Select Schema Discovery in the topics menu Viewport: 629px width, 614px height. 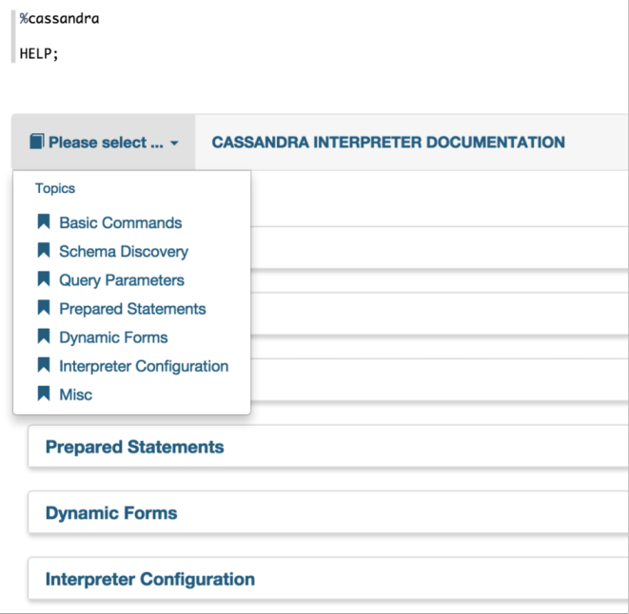click(x=124, y=252)
